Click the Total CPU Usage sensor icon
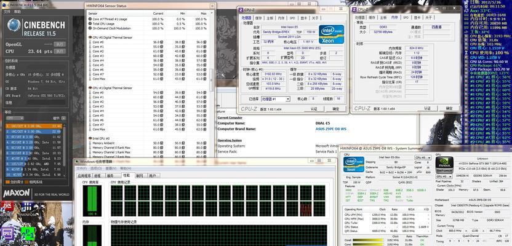The image size is (512, 246). (90, 24)
